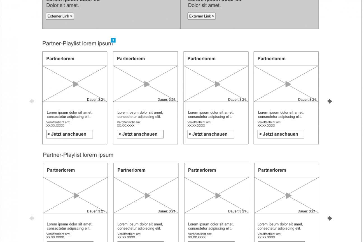This screenshot has width=364, height=242.
Task: Click the left Externer Link button
Action: pos(60,16)
